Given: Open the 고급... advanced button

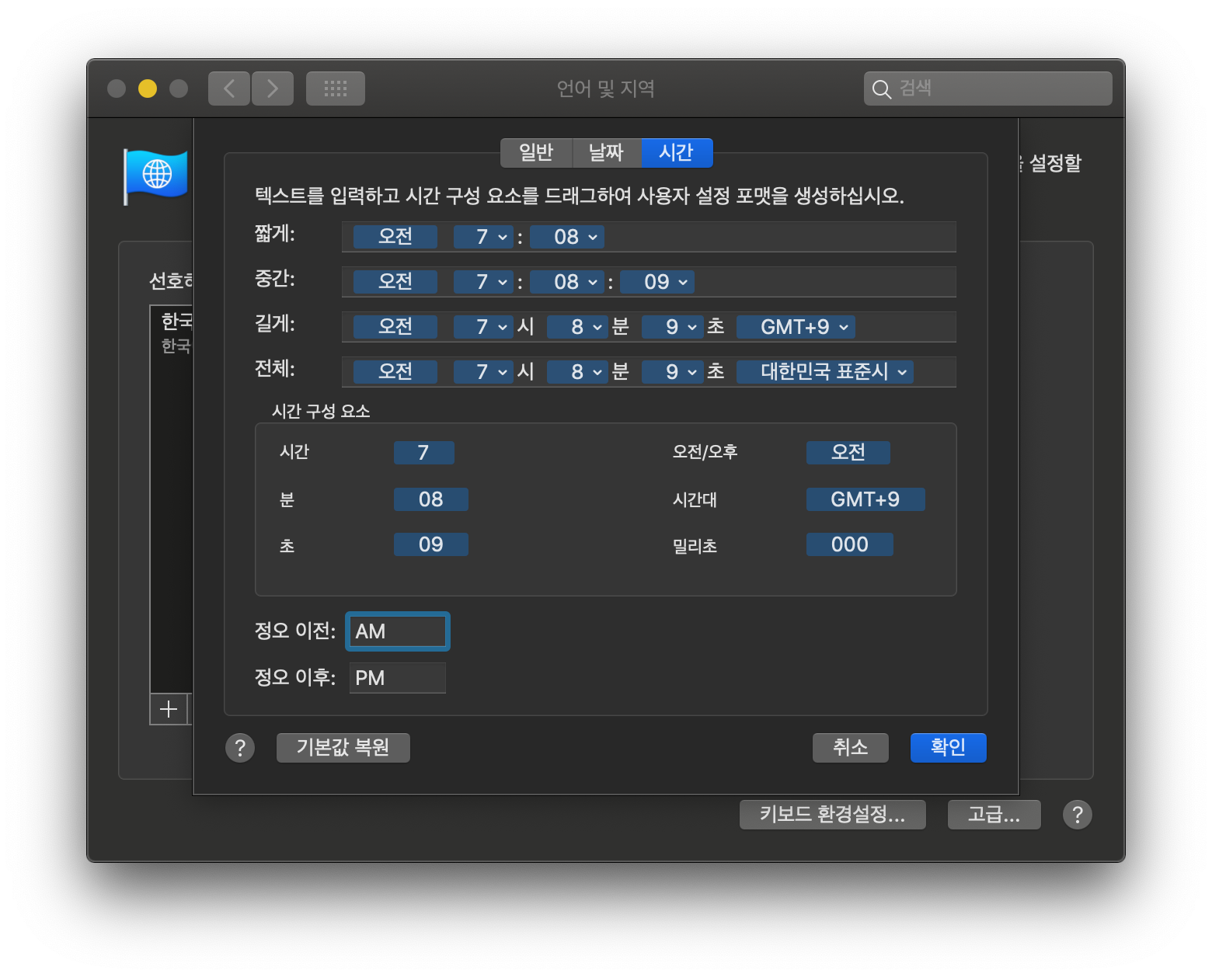Looking at the screenshot, I should click(994, 815).
